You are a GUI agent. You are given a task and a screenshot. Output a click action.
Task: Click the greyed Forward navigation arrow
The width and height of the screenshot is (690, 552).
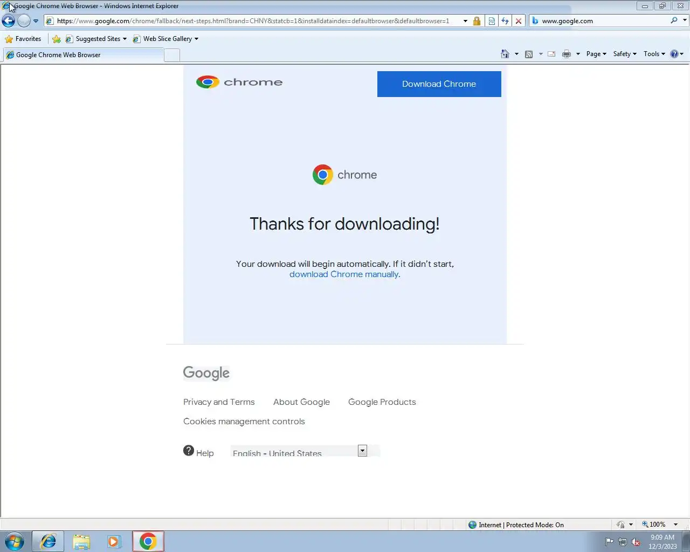tap(24, 21)
